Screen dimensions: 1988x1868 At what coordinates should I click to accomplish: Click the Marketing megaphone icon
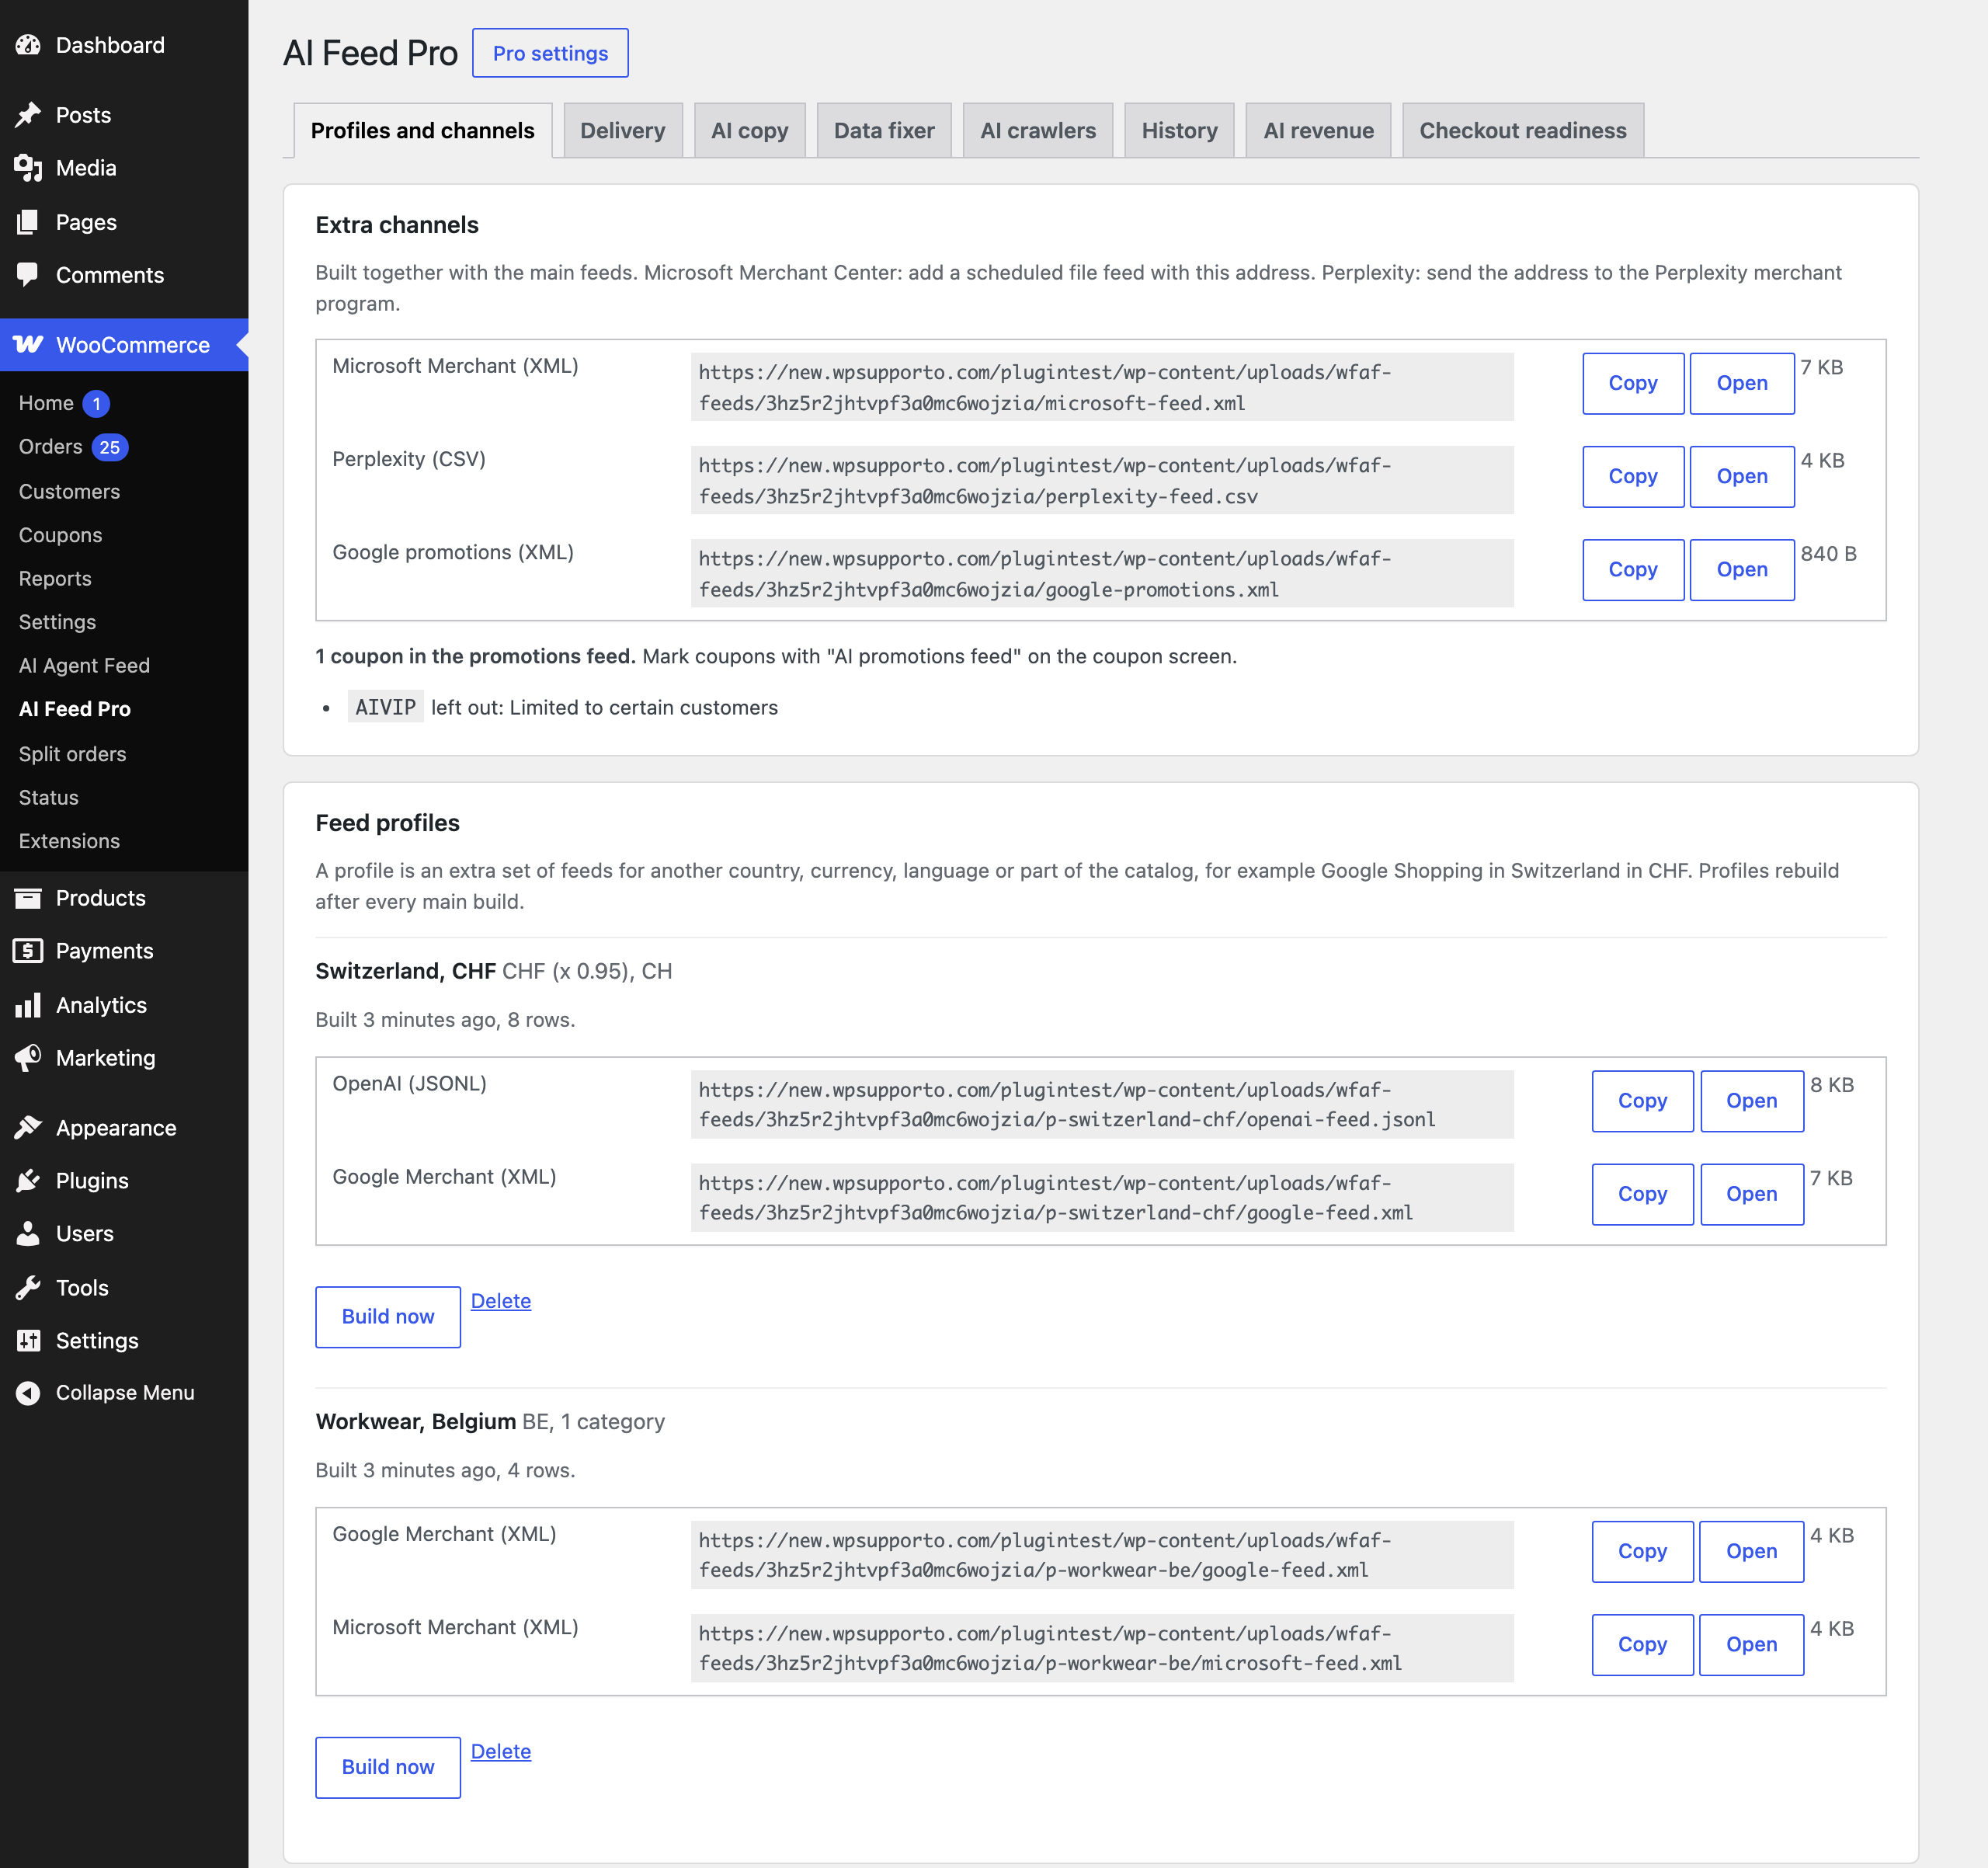(28, 1058)
